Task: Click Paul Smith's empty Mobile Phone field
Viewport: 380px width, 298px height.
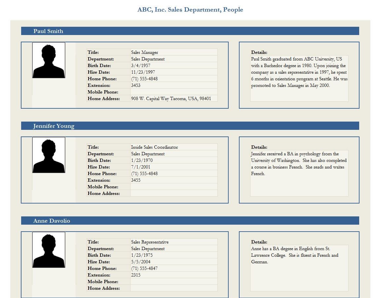Action: tap(174, 92)
